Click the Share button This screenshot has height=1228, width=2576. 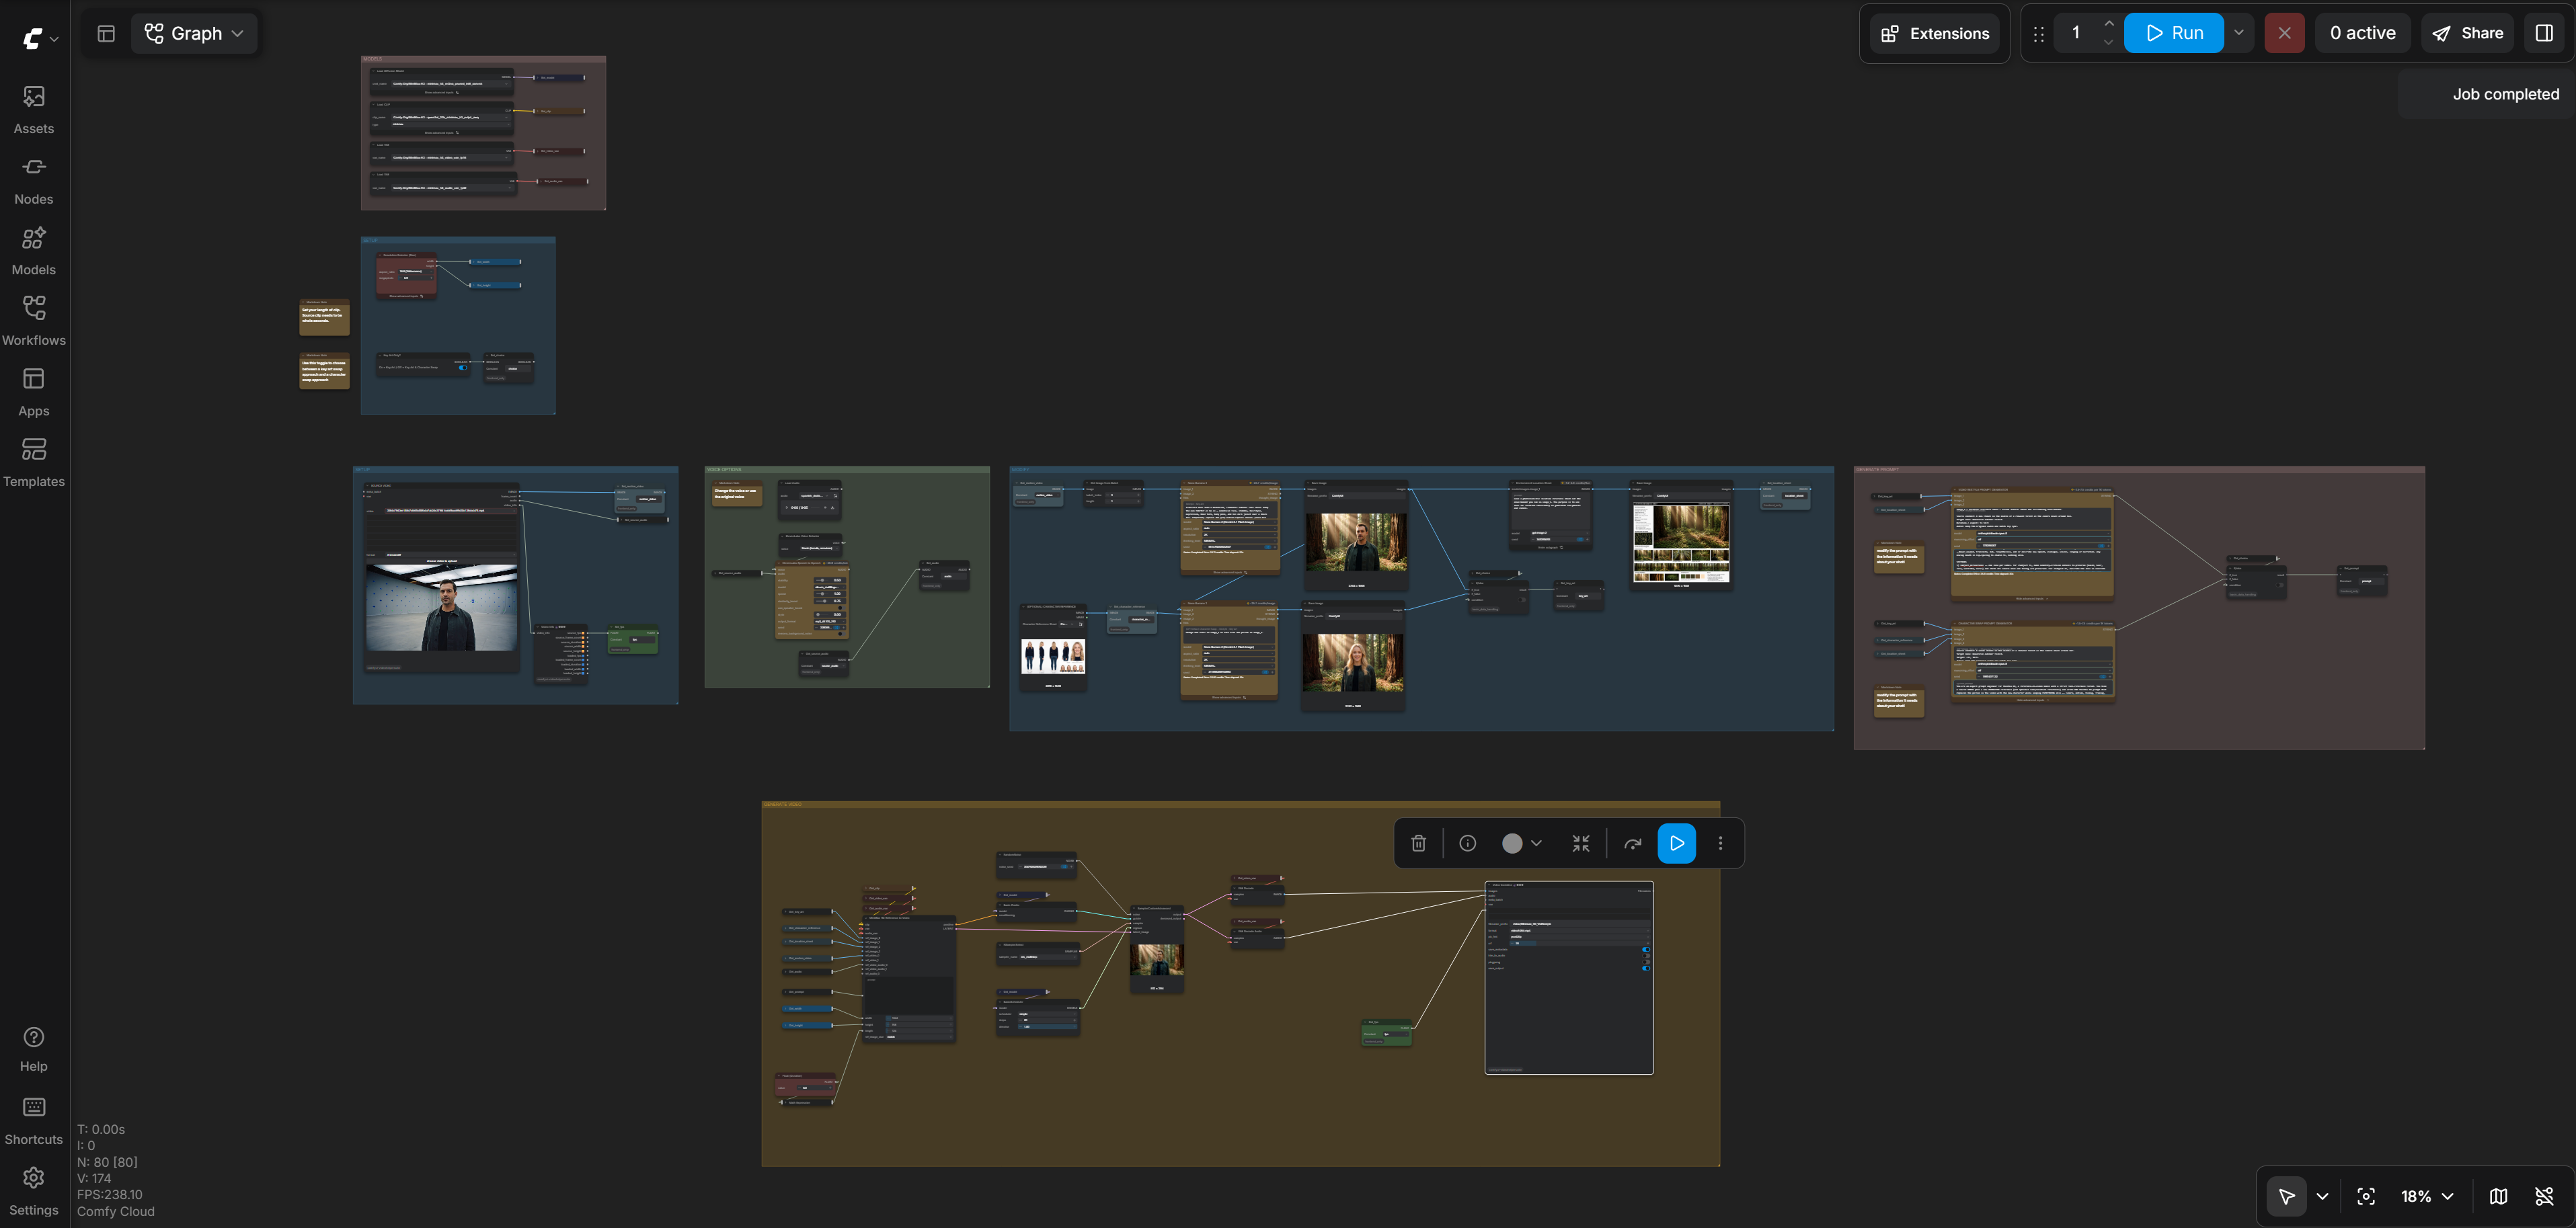tap(2467, 33)
